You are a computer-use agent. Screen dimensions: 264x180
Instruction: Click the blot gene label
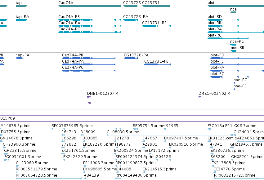211,3
